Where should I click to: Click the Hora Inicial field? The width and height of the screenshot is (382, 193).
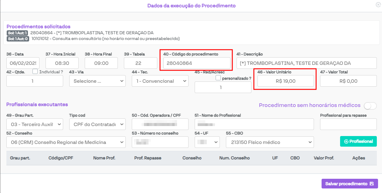coord(62,63)
